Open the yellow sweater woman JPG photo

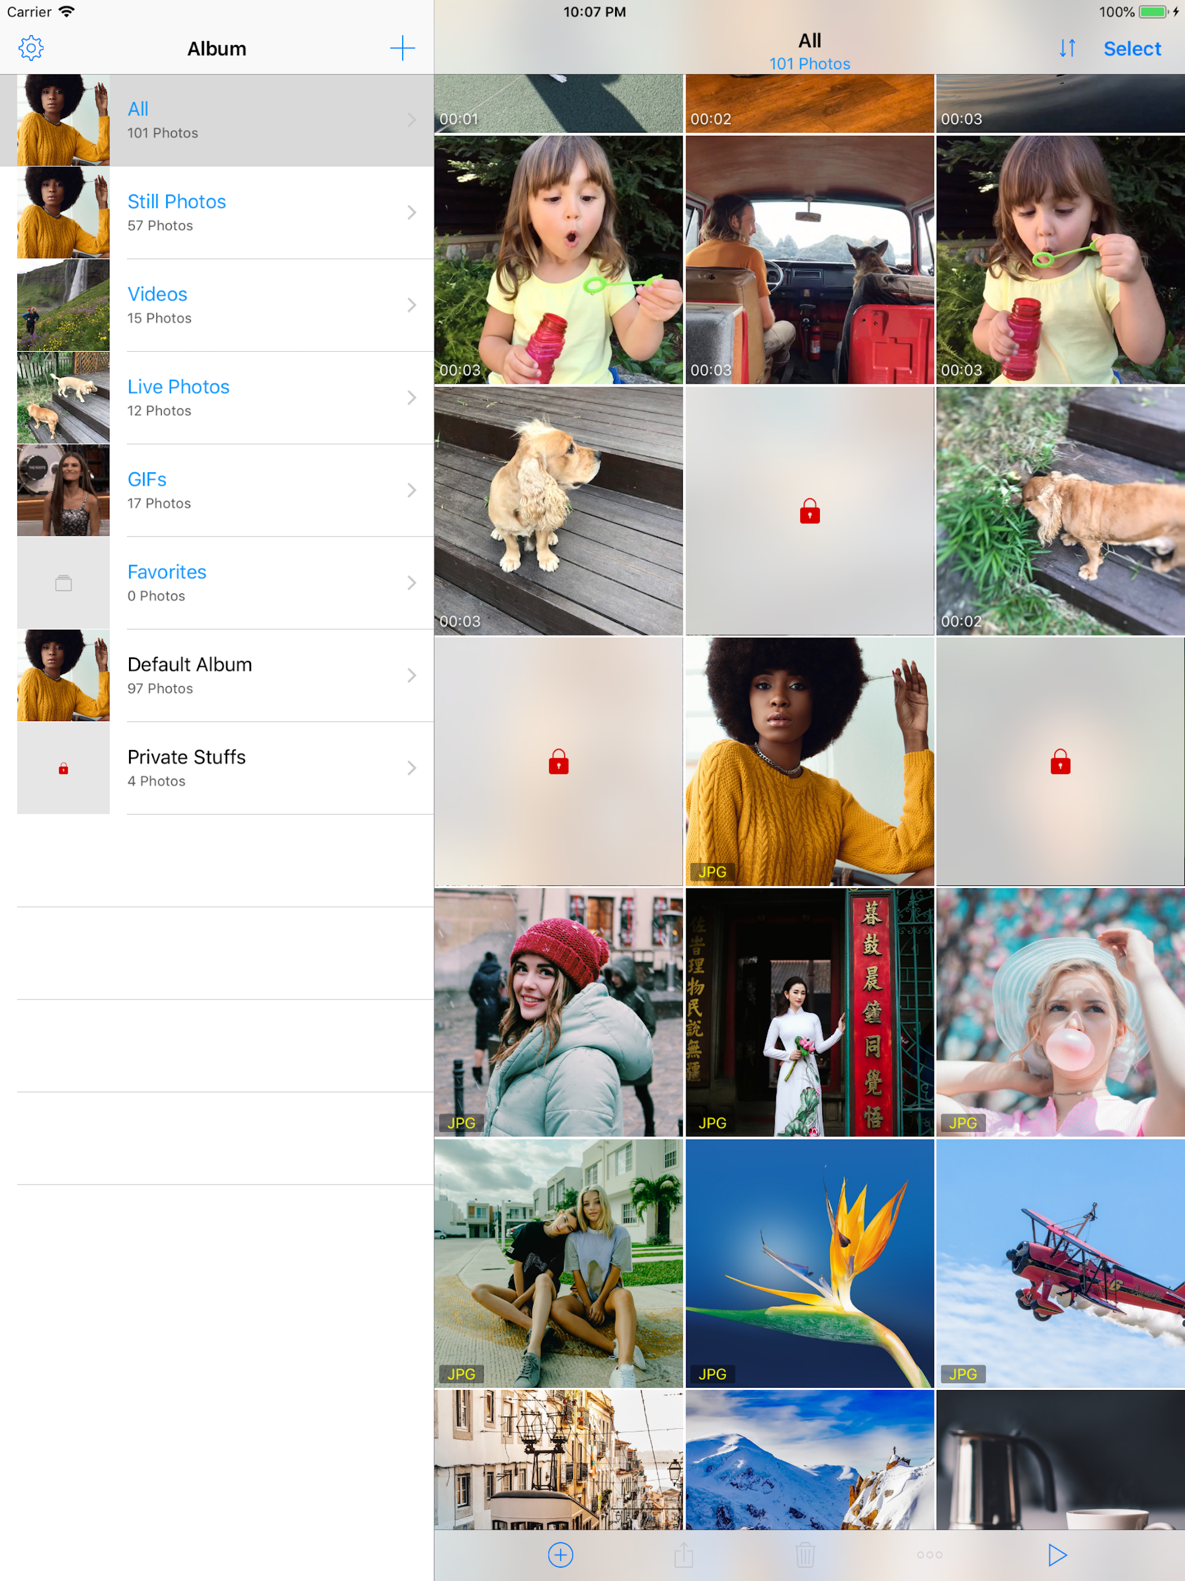809,761
